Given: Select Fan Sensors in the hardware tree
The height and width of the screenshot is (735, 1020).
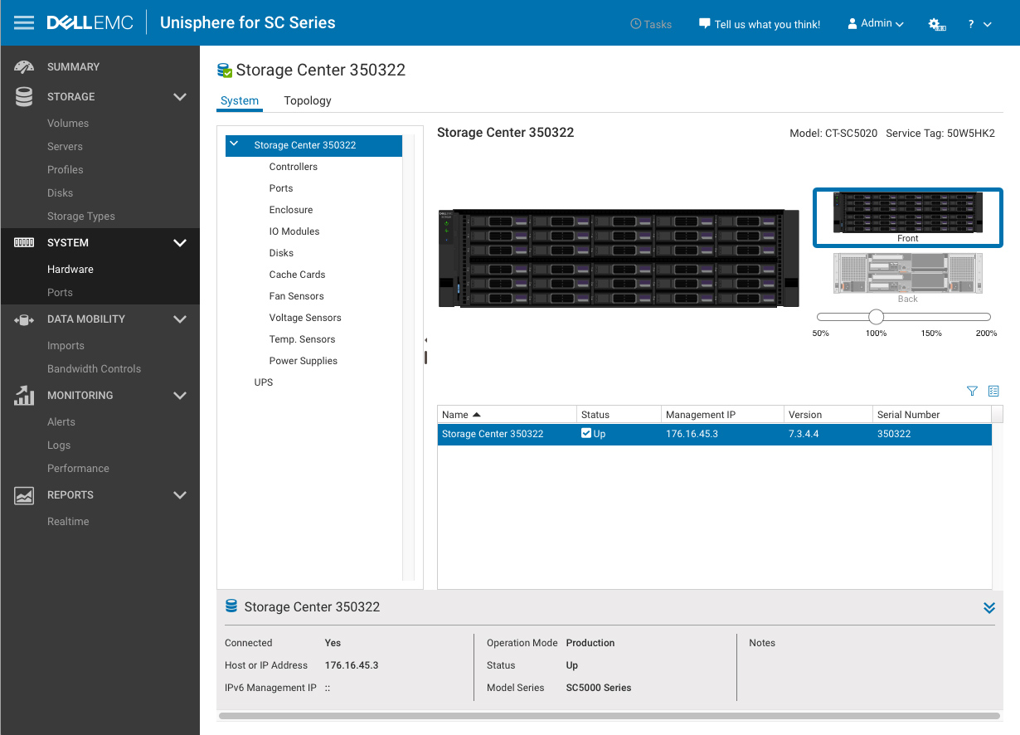Looking at the screenshot, I should [297, 296].
